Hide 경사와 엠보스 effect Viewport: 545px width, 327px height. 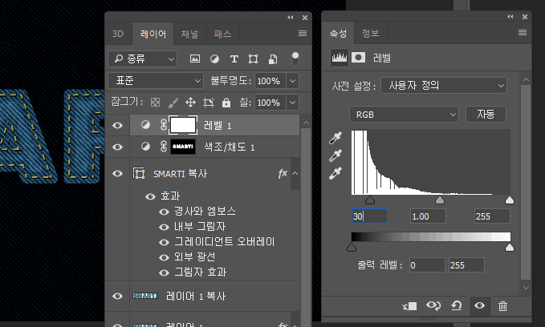tap(164, 212)
